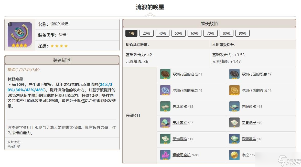Click the 休眠菌核 material icon
301x167 pixels.
[234, 106]
